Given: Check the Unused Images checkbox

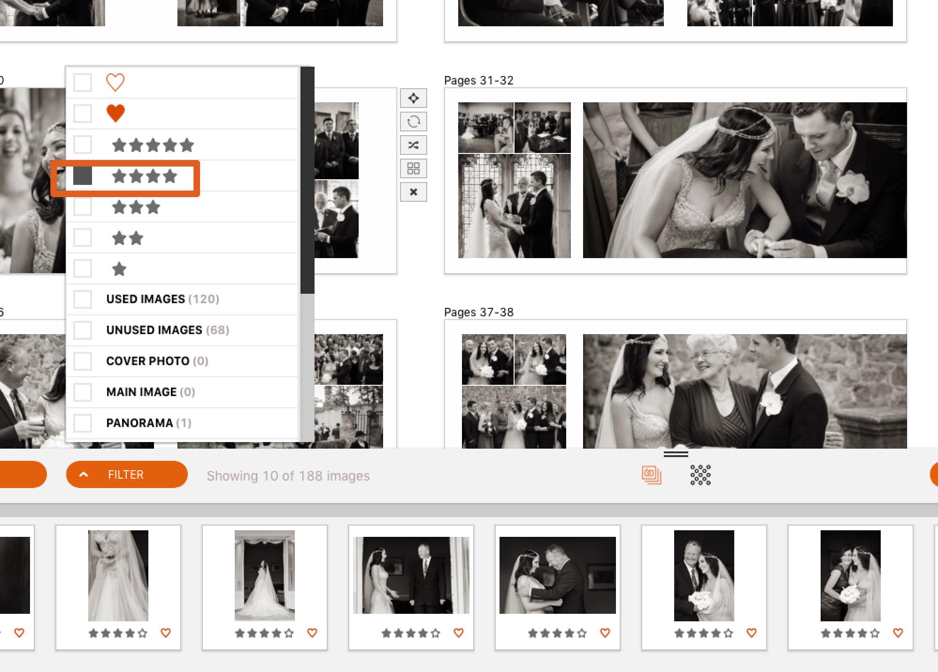Looking at the screenshot, I should pos(83,330).
